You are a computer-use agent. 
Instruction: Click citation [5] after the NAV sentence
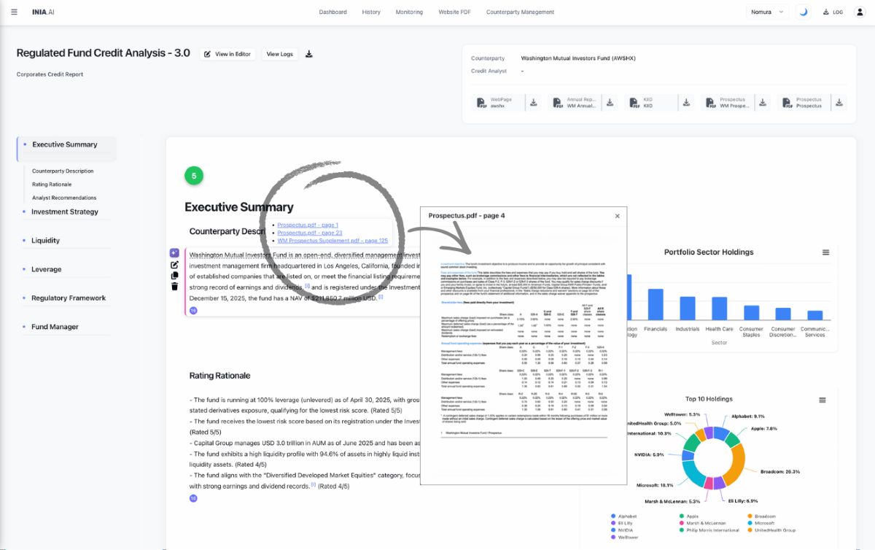pos(381,297)
